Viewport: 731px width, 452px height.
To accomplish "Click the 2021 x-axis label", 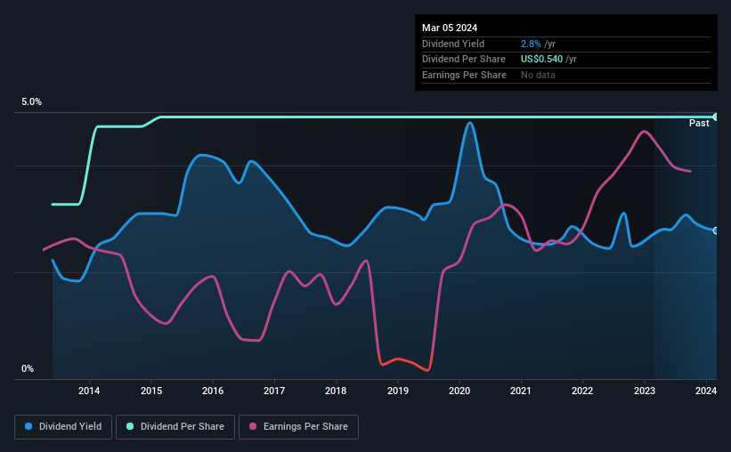I will [x=521, y=391].
